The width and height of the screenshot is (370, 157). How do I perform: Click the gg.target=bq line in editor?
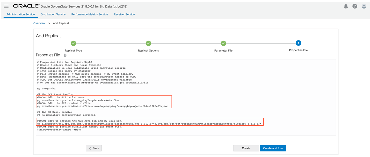[46, 89]
